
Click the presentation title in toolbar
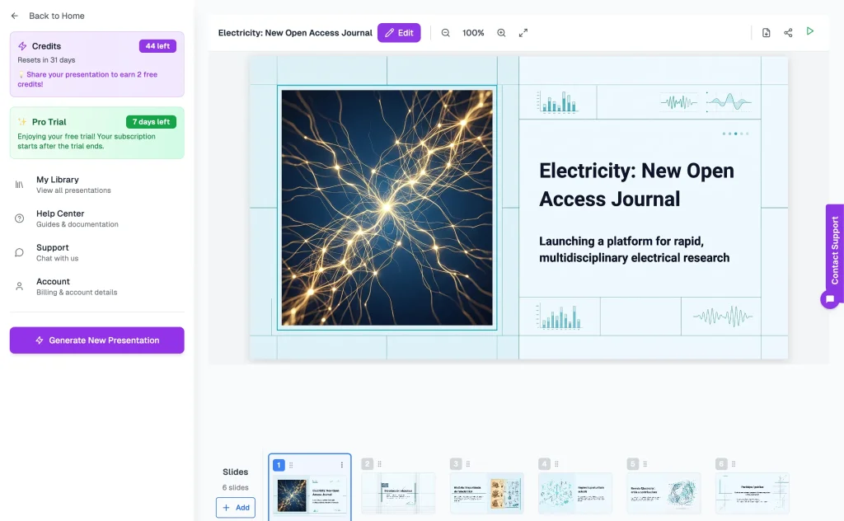coord(295,33)
